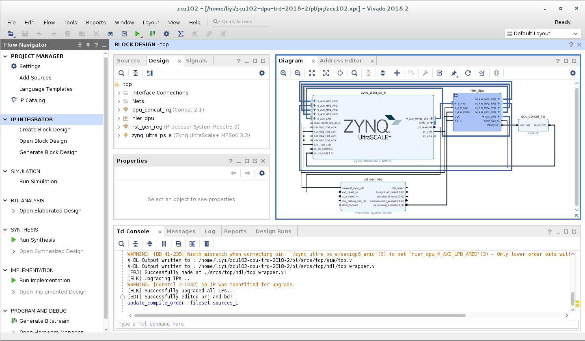Click green IP block icon in Diagram toolbar
Image resolution: width=585 pixels, height=341 pixels.
coord(496,73)
